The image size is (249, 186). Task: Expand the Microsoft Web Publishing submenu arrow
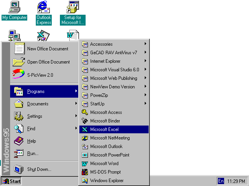pos(145,78)
